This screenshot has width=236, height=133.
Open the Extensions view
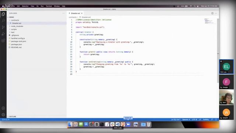[x=3, y=40]
